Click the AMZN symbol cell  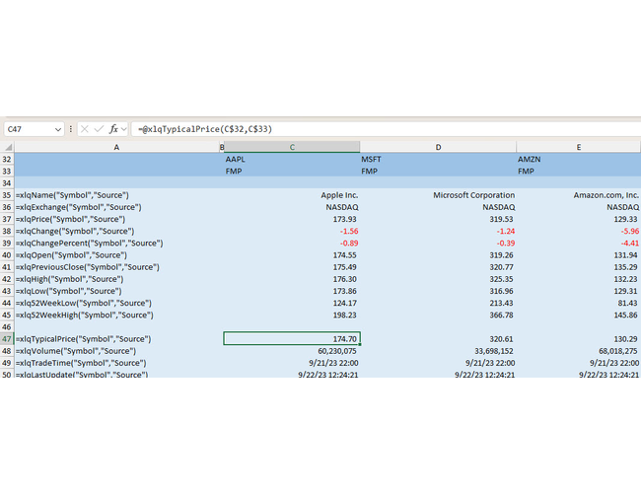[x=579, y=159]
